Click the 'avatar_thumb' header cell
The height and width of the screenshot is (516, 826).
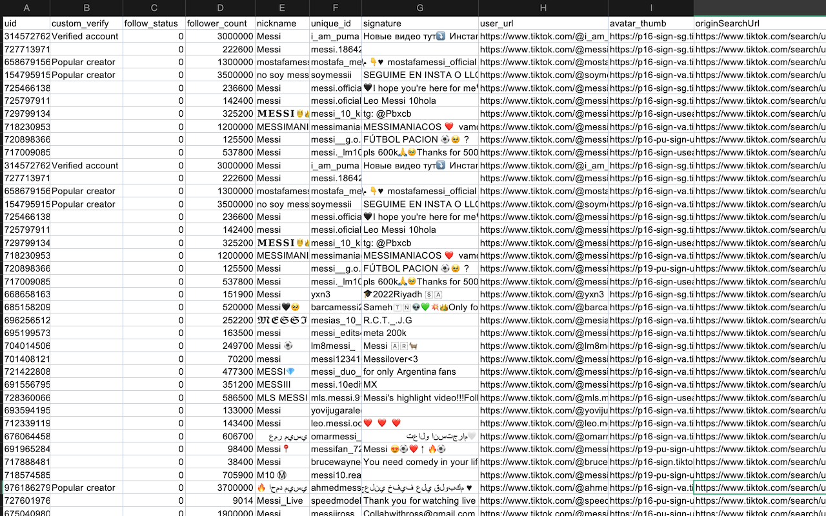[651, 23]
